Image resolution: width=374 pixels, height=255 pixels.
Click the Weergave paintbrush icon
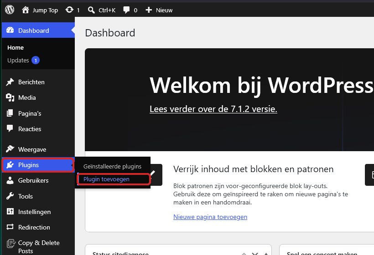pyautogui.click(x=10, y=149)
